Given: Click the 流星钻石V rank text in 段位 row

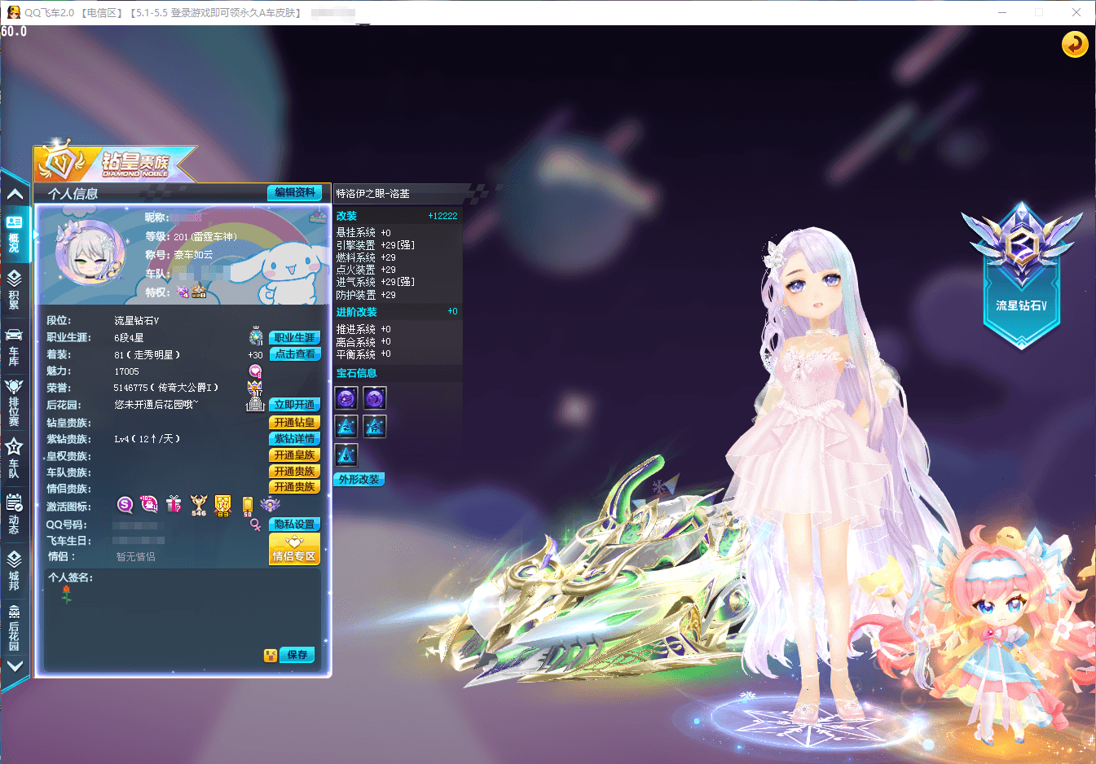Looking at the screenshot, I should point(136,321).
